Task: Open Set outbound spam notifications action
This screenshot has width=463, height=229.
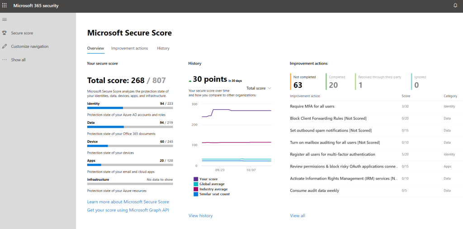Action: coord(331,131)
